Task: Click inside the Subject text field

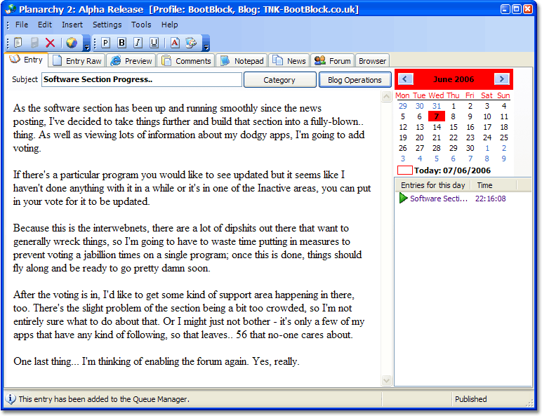Action: (x=140, y=80)
